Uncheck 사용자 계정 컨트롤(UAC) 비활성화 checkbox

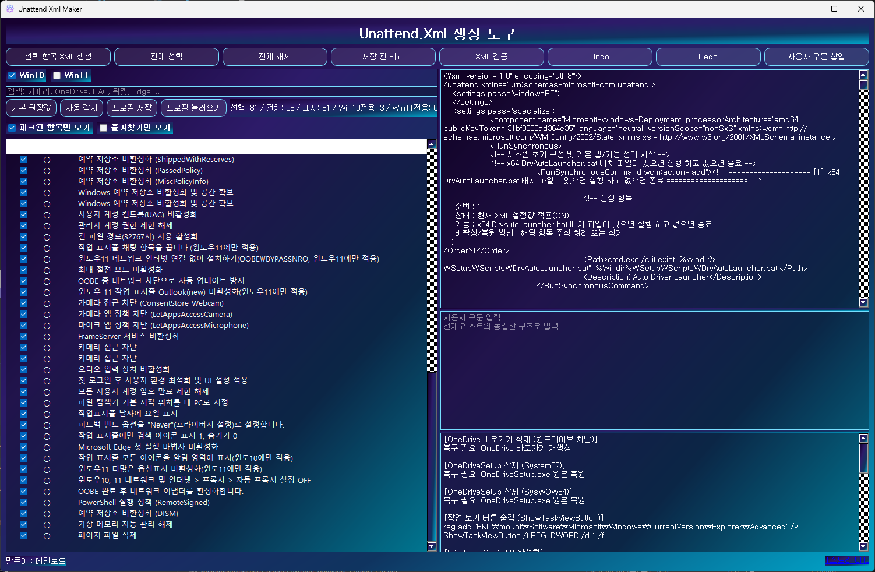(x=23, y=214)
